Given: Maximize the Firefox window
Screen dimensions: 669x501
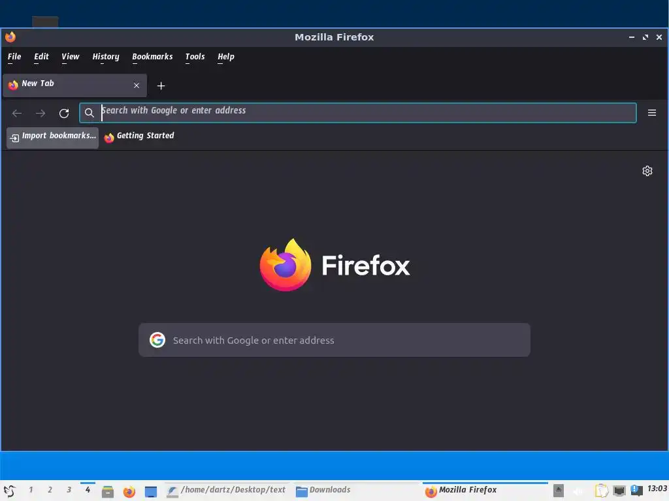Looking at the screenshot, I should click(645, 37).
